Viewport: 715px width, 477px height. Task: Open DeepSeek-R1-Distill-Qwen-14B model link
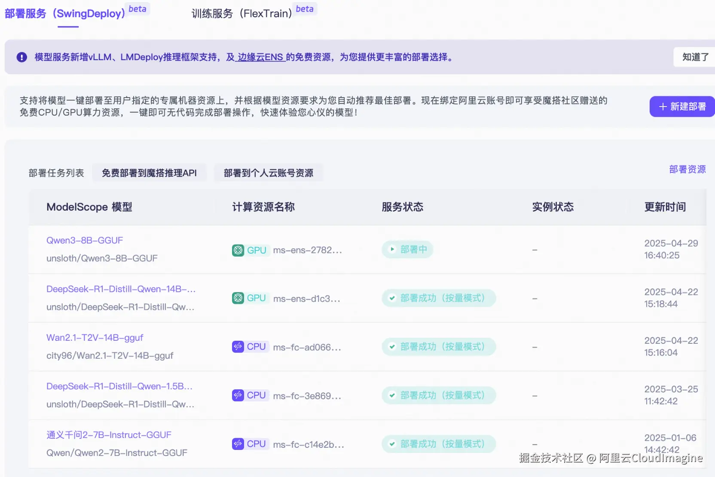tap(121, 289)
